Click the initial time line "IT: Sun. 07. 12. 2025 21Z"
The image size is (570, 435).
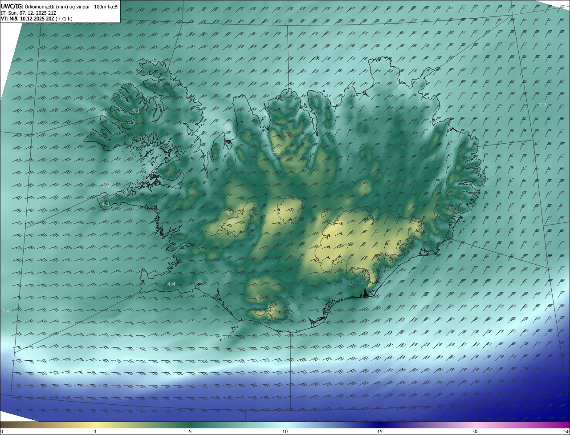click(x=28, y=13)
